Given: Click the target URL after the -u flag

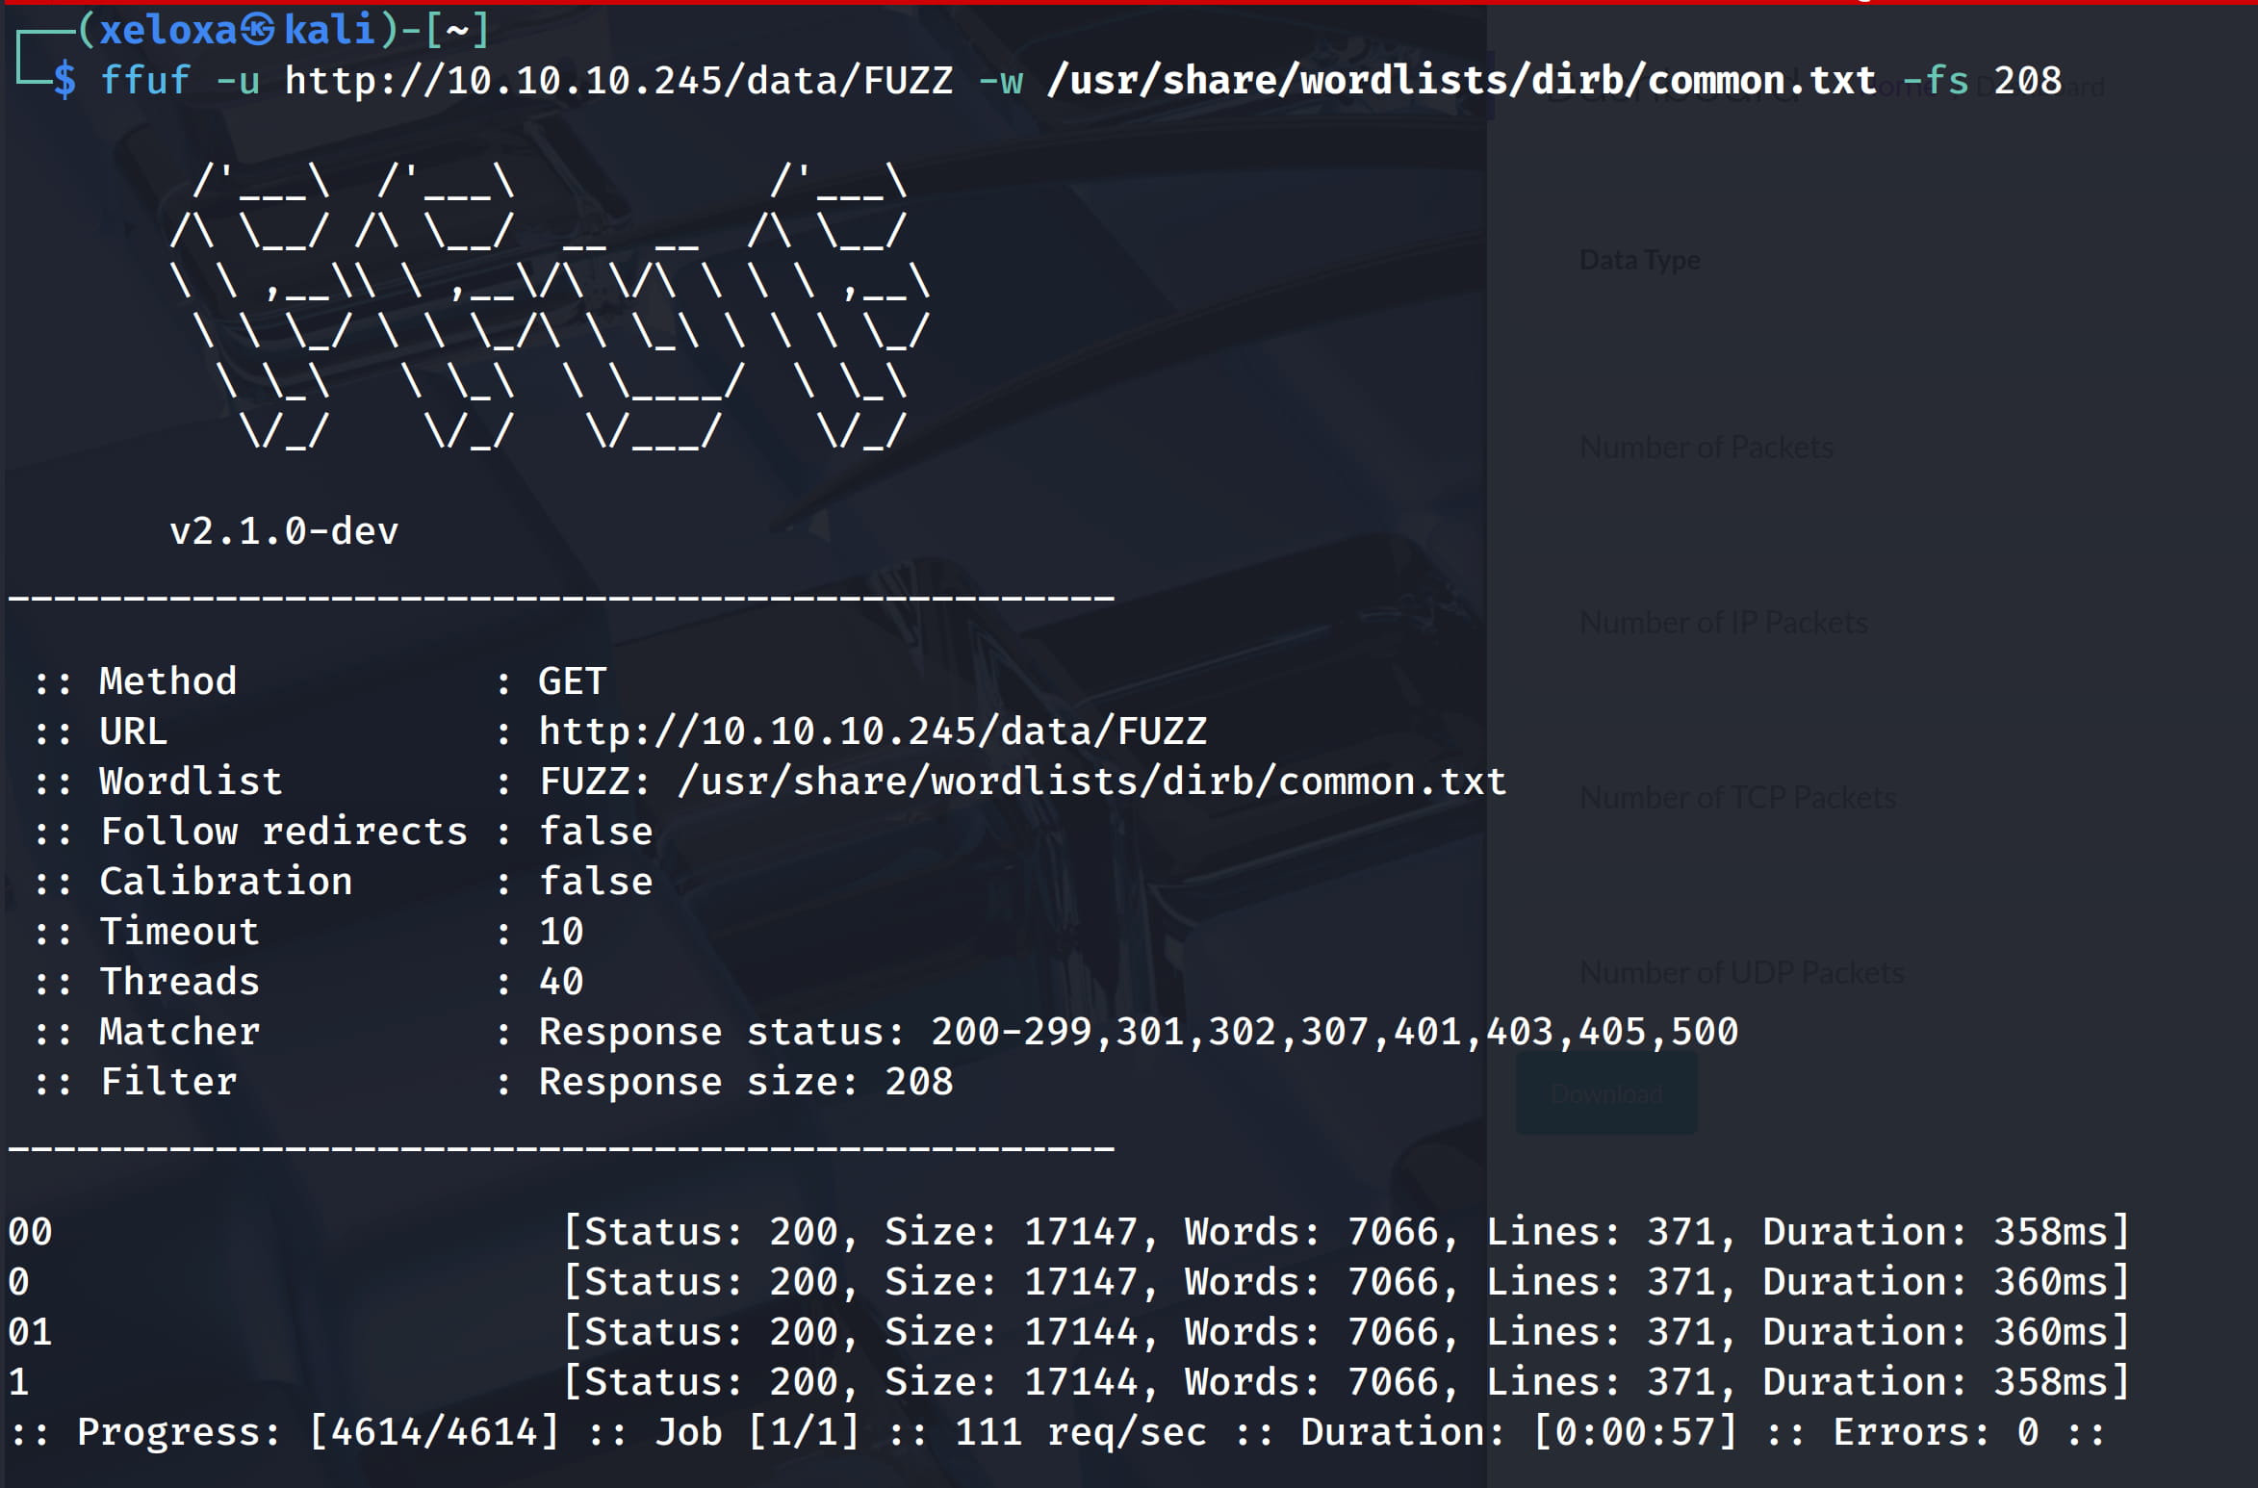Looking at the screenshot, I should [x=618, y=81].
